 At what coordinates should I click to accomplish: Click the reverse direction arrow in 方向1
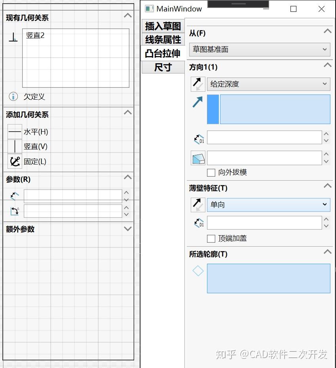click(x=198, y=84)
